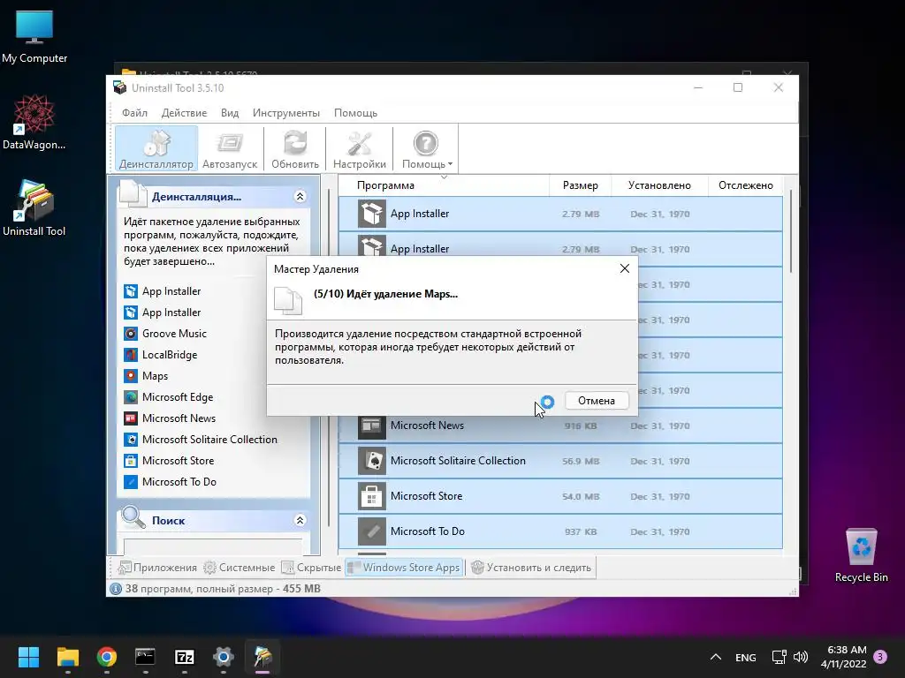Switch to the Системные tab

coord(239,568)
